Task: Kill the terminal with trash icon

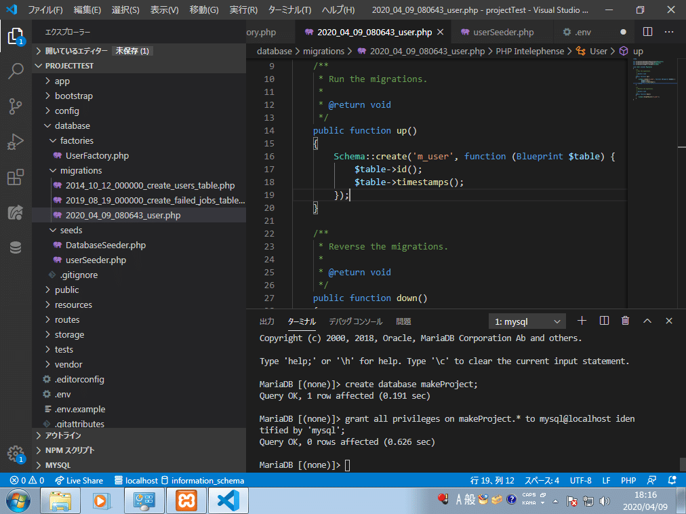Action: pyautogui.click(x=625, y=321)
